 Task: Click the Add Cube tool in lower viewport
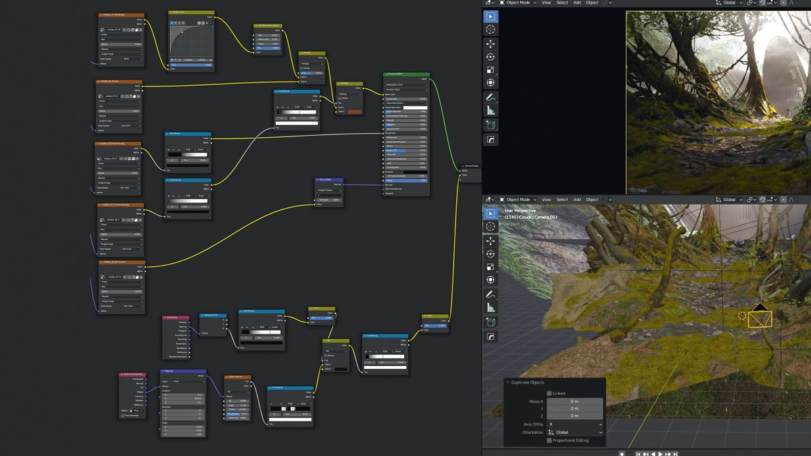pyautogui.click(x=491, y=322)
